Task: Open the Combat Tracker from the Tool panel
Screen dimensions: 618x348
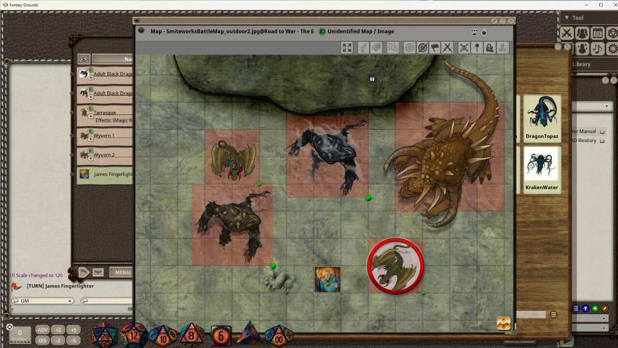Action: [x=566, y=33]
